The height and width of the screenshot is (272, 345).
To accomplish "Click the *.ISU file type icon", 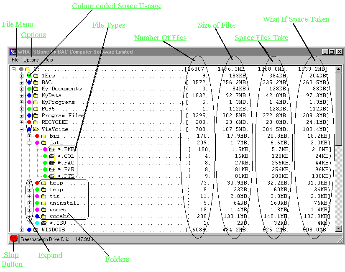I will pos(43,223).
